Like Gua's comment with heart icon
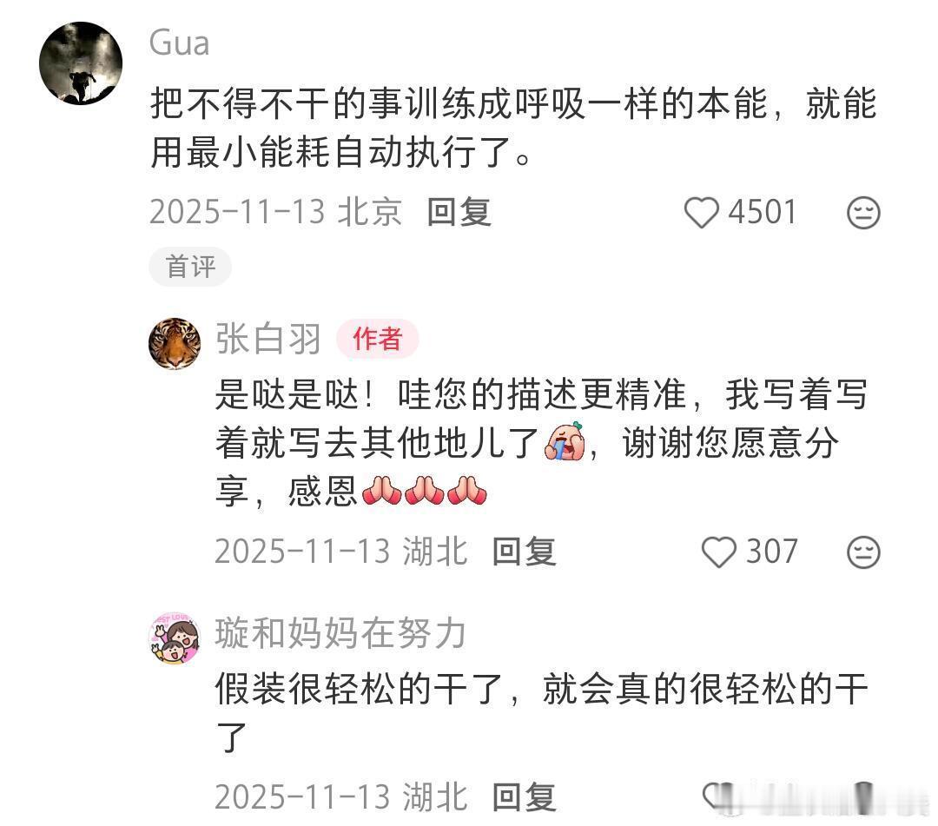The height and width of the screenshot is (826, 938). [x=701, y=212]
